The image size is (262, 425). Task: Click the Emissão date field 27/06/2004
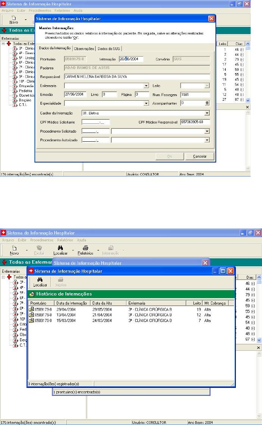[75, 94]
